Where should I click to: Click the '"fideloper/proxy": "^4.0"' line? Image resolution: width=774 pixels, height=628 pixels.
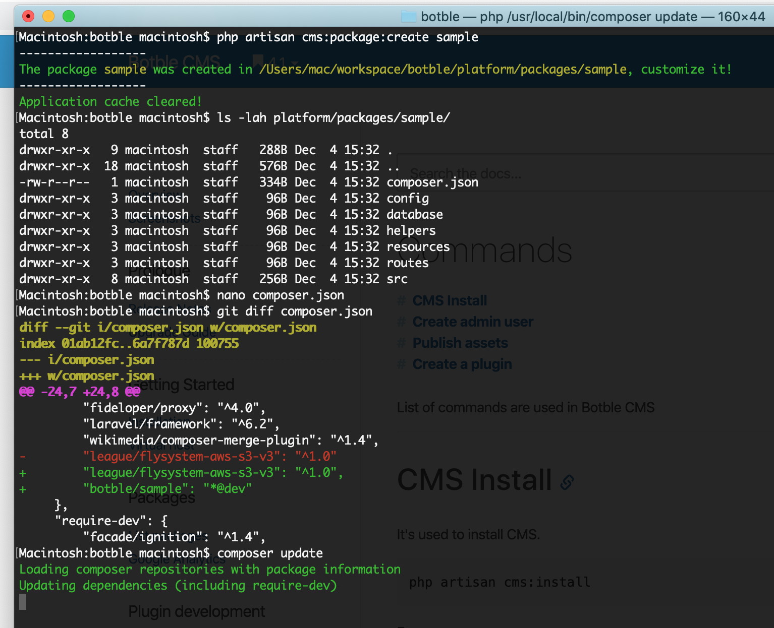coord(175,408)
